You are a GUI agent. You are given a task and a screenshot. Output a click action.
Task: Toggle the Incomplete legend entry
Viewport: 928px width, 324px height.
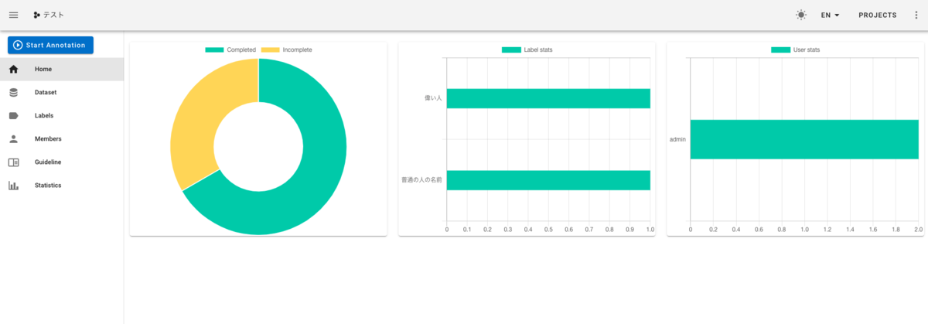click(x=286, y=49)
